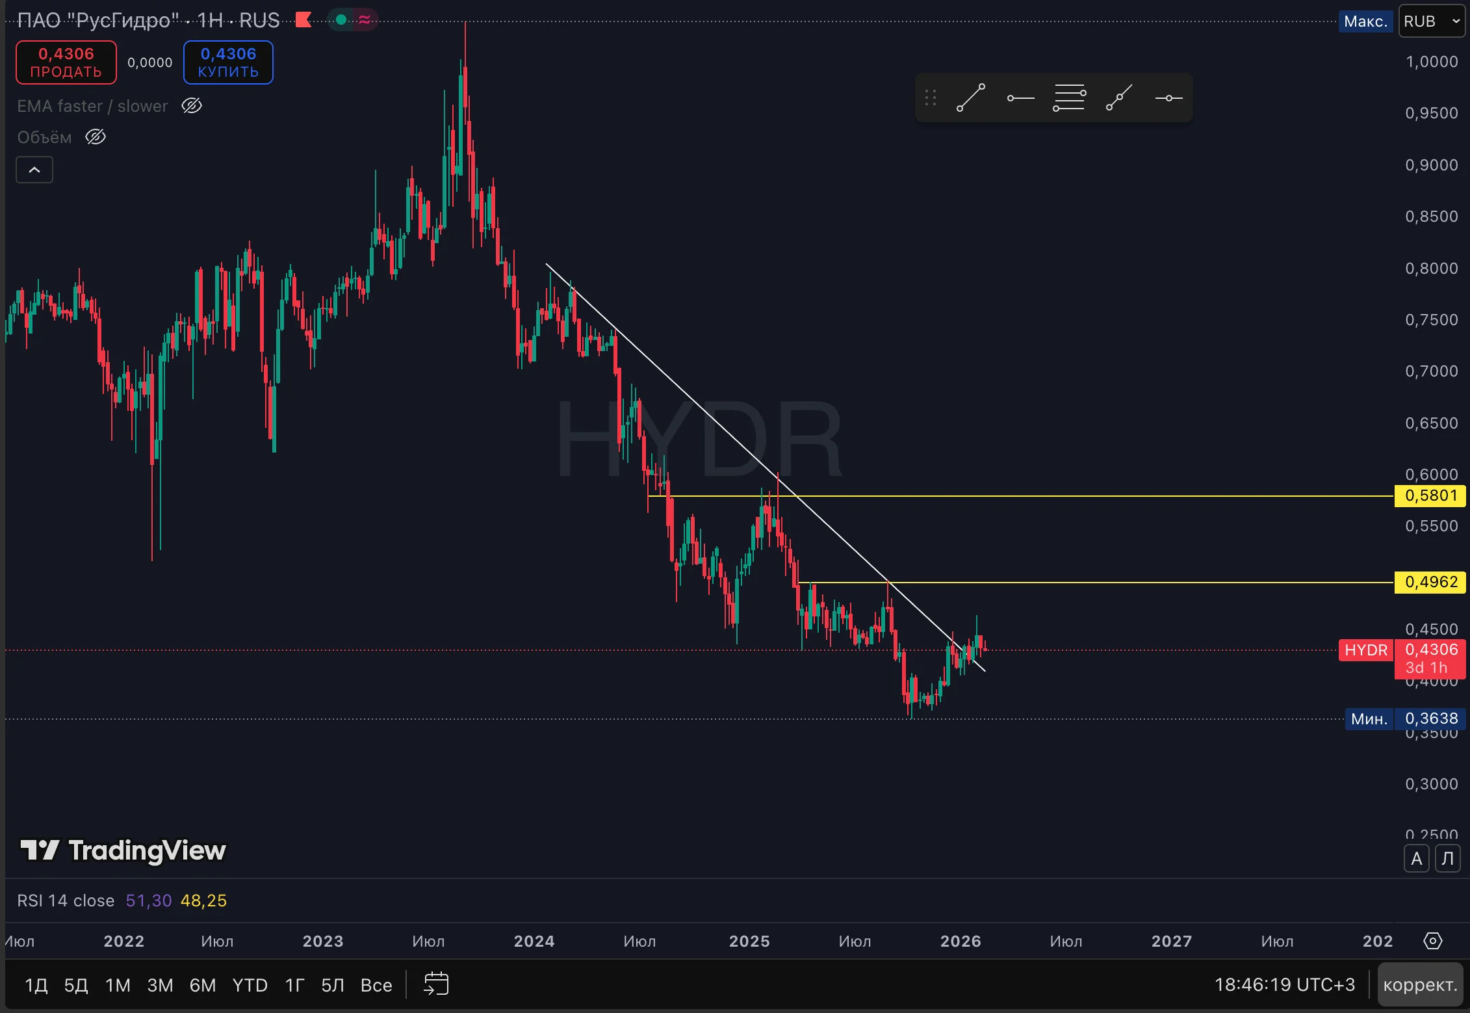
Task: Click the RSI value 51,30
Action: [x=149, y=901]
